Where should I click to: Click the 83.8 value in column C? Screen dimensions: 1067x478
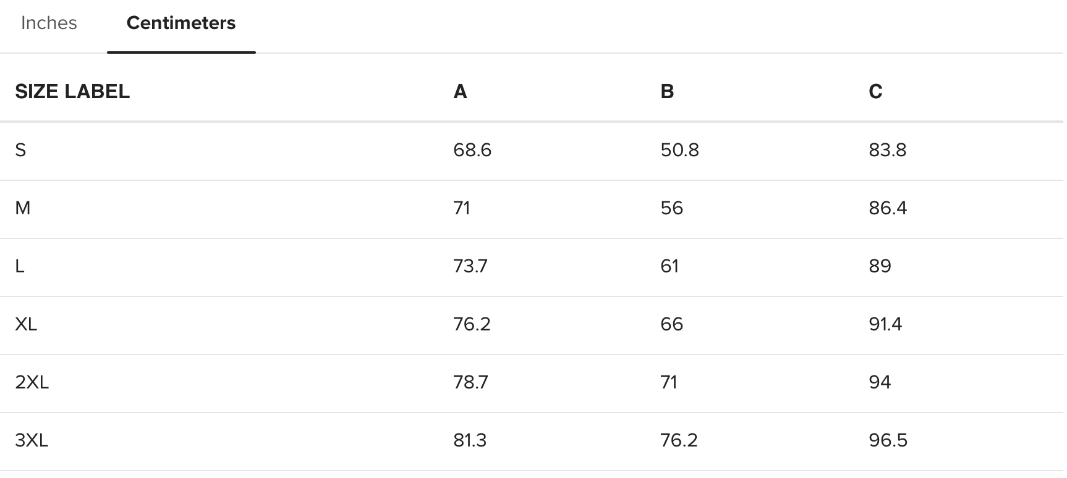(x=887, y=150)
